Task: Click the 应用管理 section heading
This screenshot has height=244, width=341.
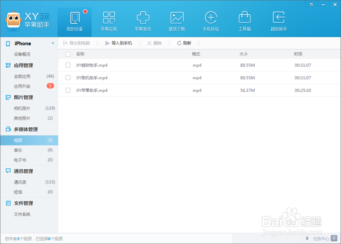Action: (x=24, y=65)
